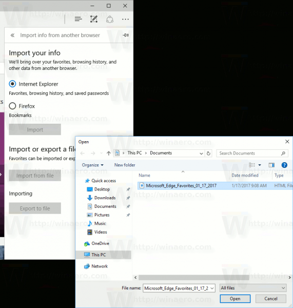Pin the import pane with the pin icon
The width and height of the screenshot is (293, 308).
[126, 35]
